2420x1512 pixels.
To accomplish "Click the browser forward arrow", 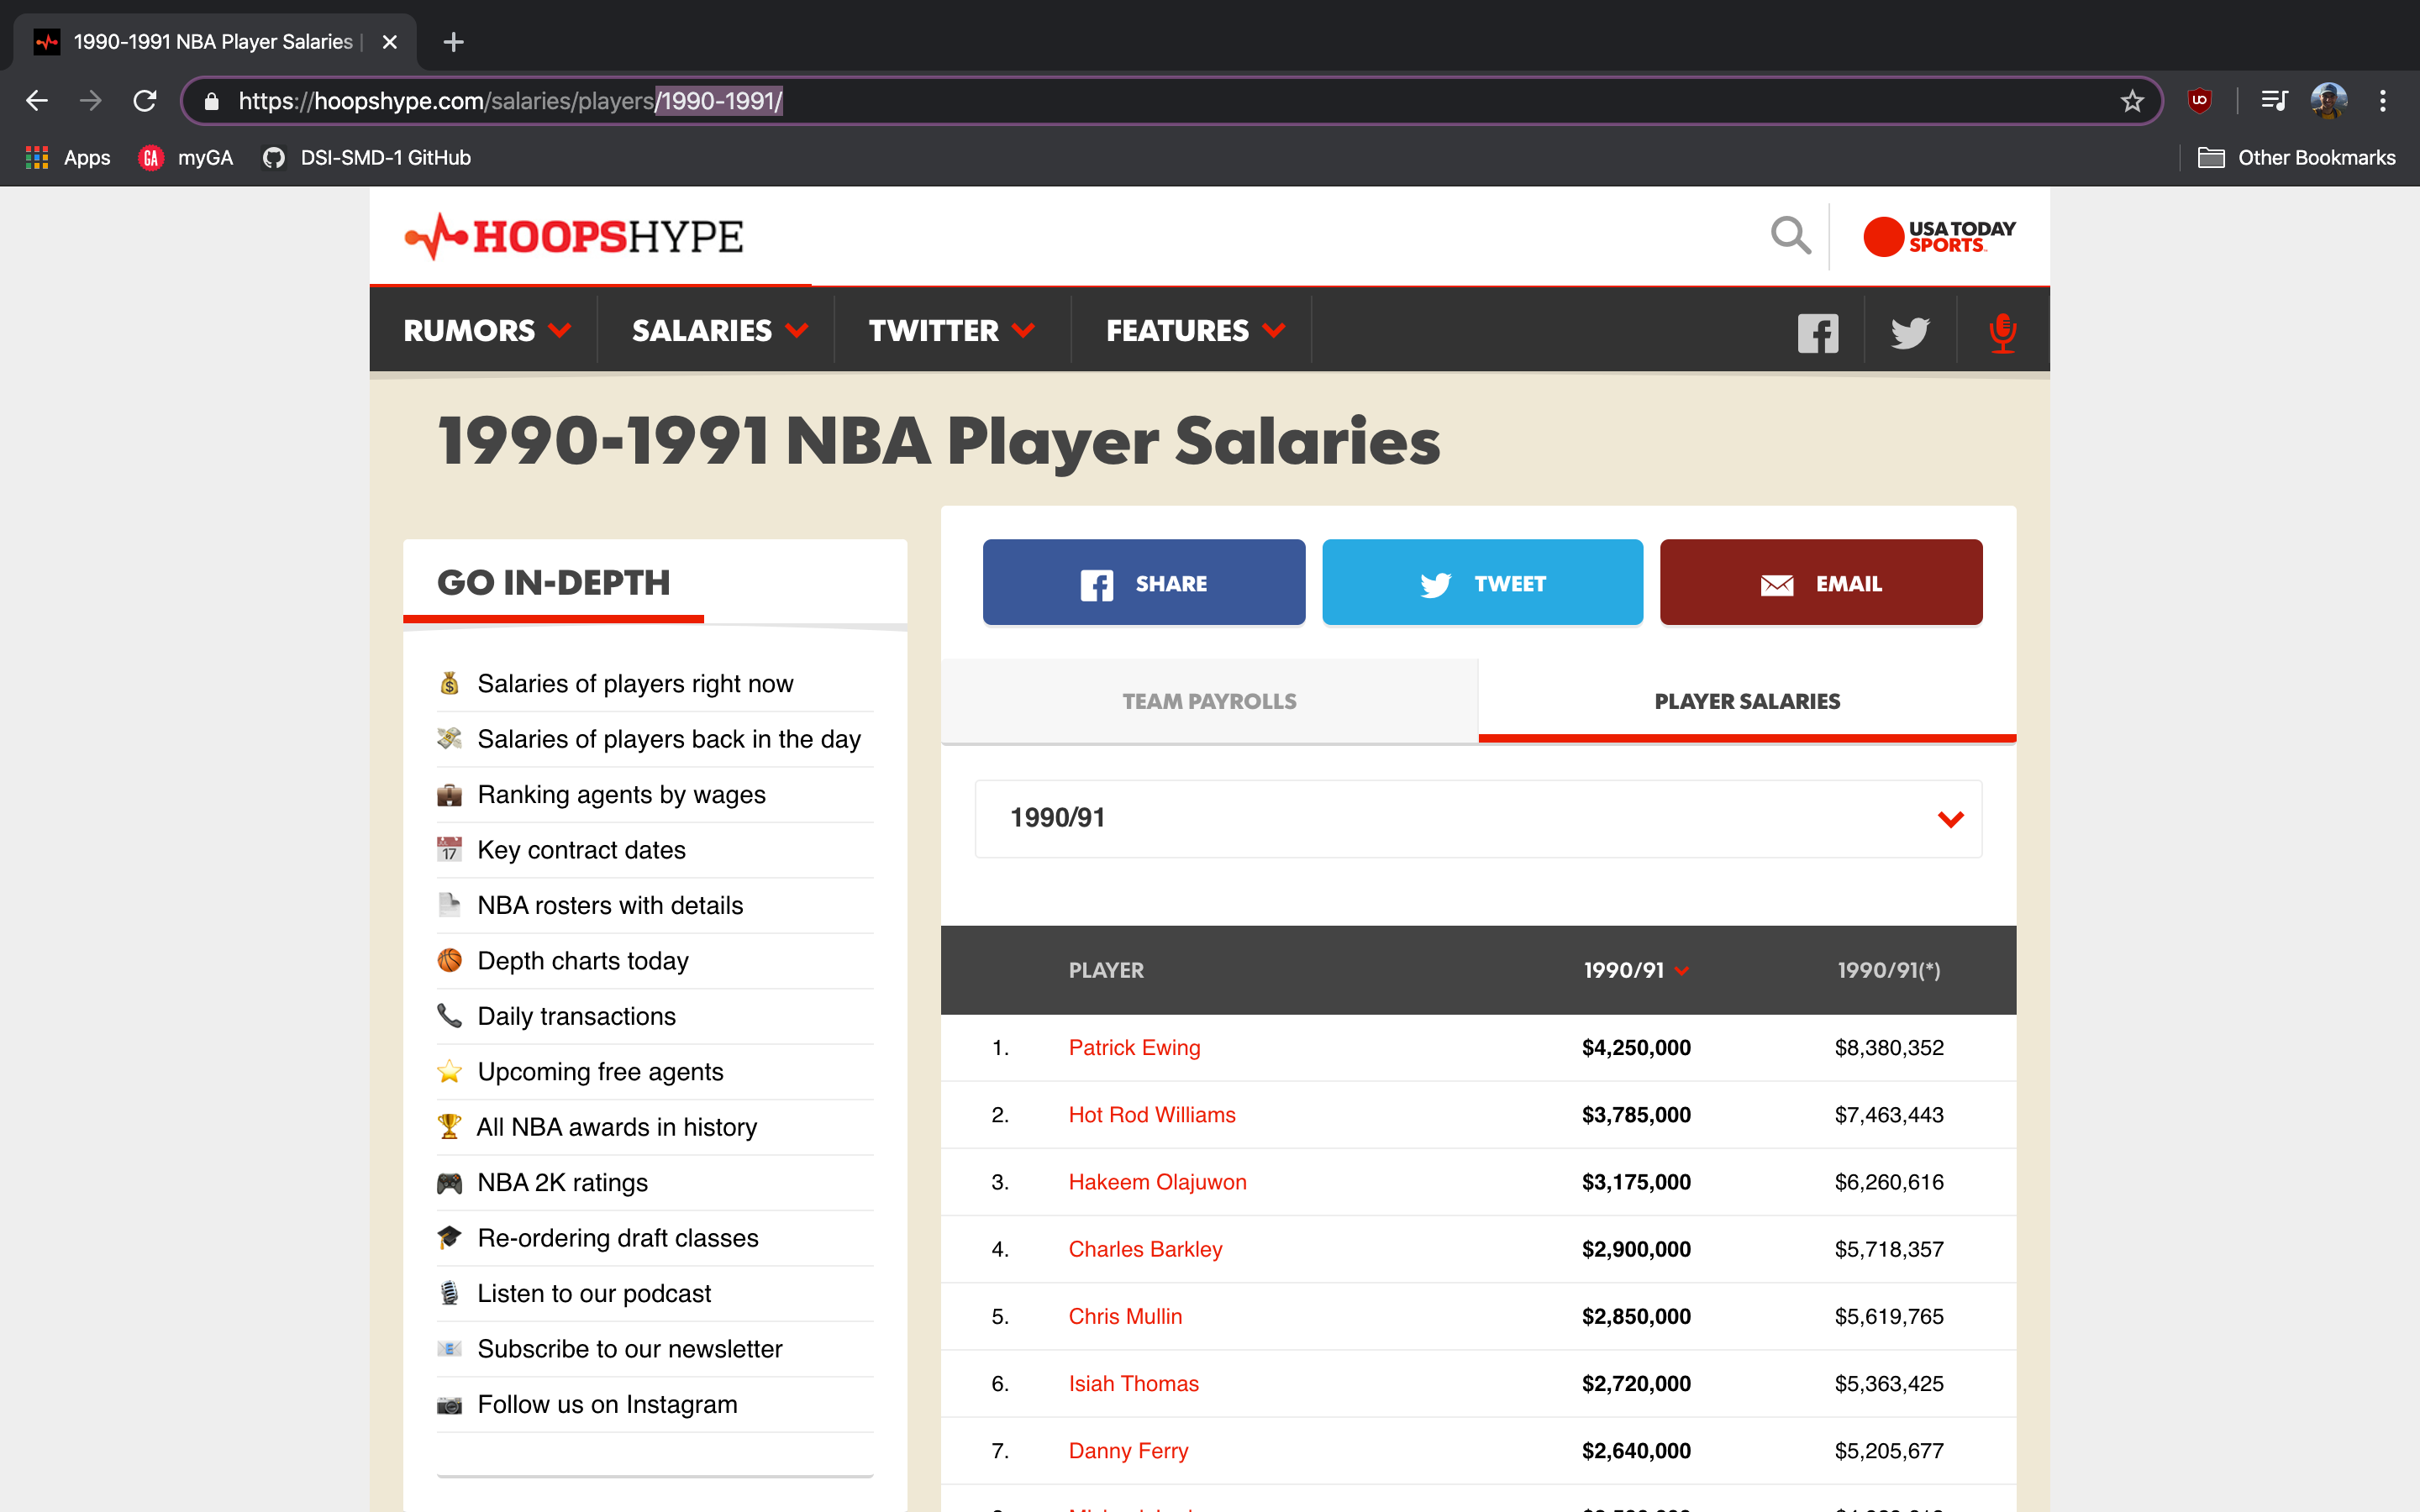I will [x=91, y=101].
